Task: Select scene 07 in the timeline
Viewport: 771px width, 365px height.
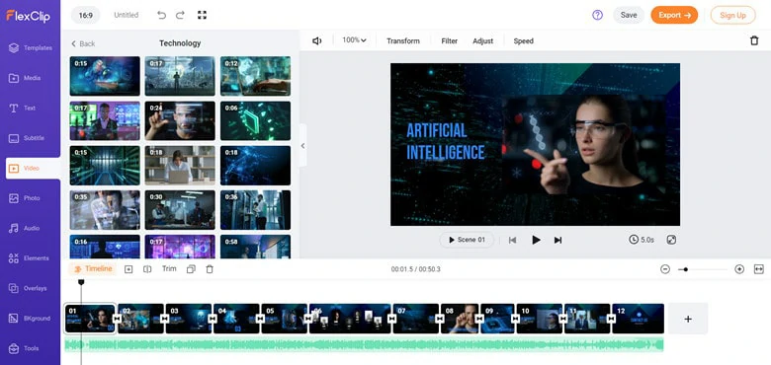Action: point(415,319)
